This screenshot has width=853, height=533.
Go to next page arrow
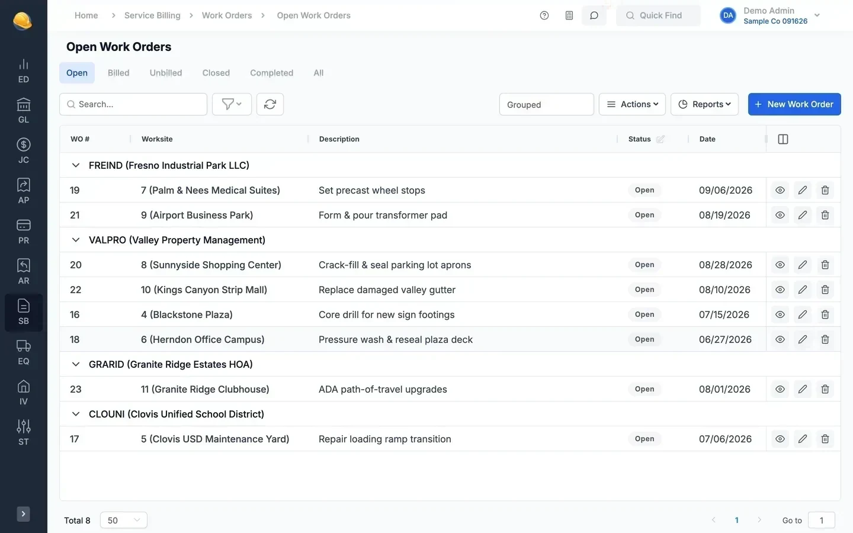pos(759,520)
